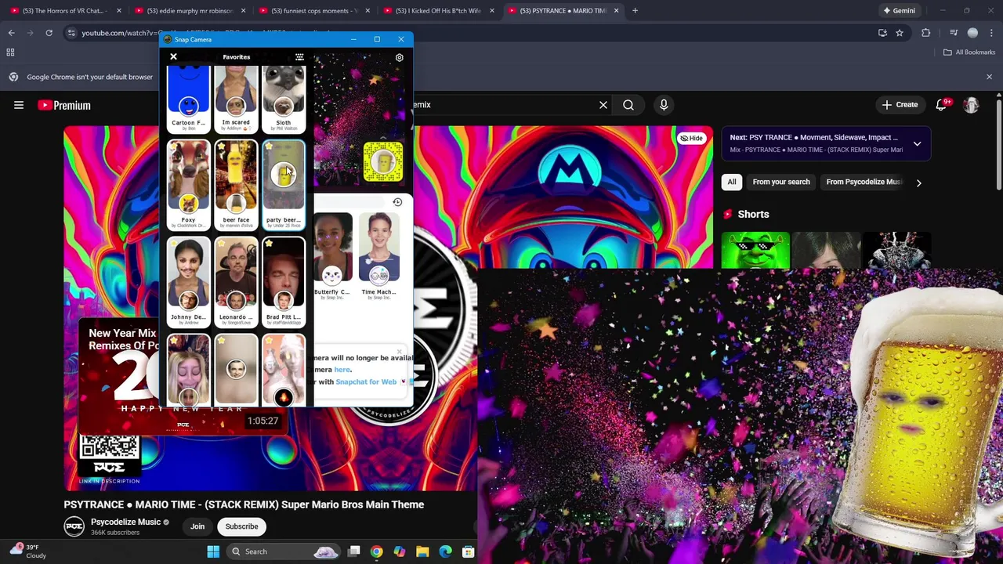This screenshot has height=564, width=1003.
Task: Choose the Time Machine lens
Action: (378, 257)
